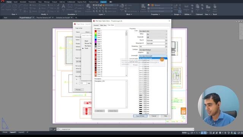The width and height of the screenshot is (243, 137).
Task: Open the Insert ribbon tab
Action: tap(16, 2)
